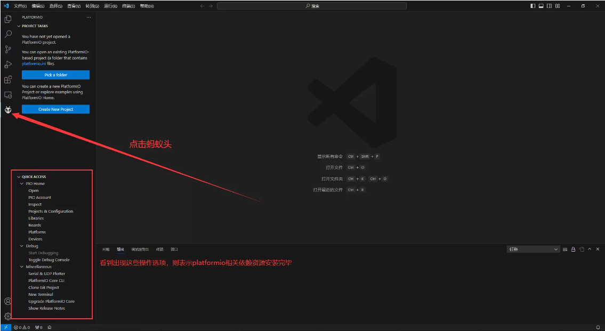Open notifications bell in status bar
This screenshot has height=331, width=605.
point(598,327)
